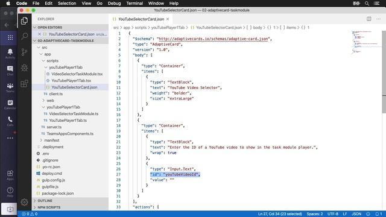
Task: Change language mode via JSON status entry
Action: click(x=356, y=214)
